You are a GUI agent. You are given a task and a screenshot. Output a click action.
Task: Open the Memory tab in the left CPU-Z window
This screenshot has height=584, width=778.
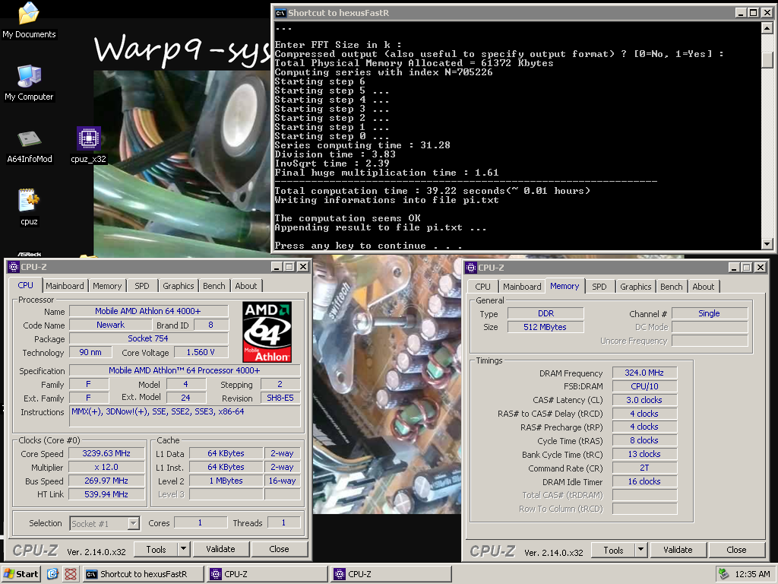pyautogui.click(x=107, y=286)
